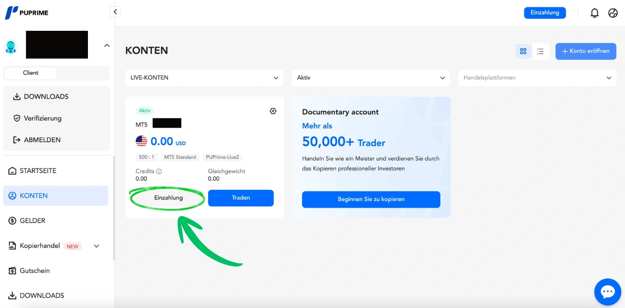Screen dimensions: 625x308
Task: Click Konto eröffnen button
Action: coord(585,51)
